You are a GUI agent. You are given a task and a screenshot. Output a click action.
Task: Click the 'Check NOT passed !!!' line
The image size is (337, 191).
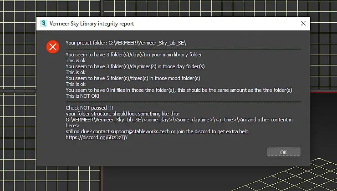pyautogui.click(x=89, y=108)
